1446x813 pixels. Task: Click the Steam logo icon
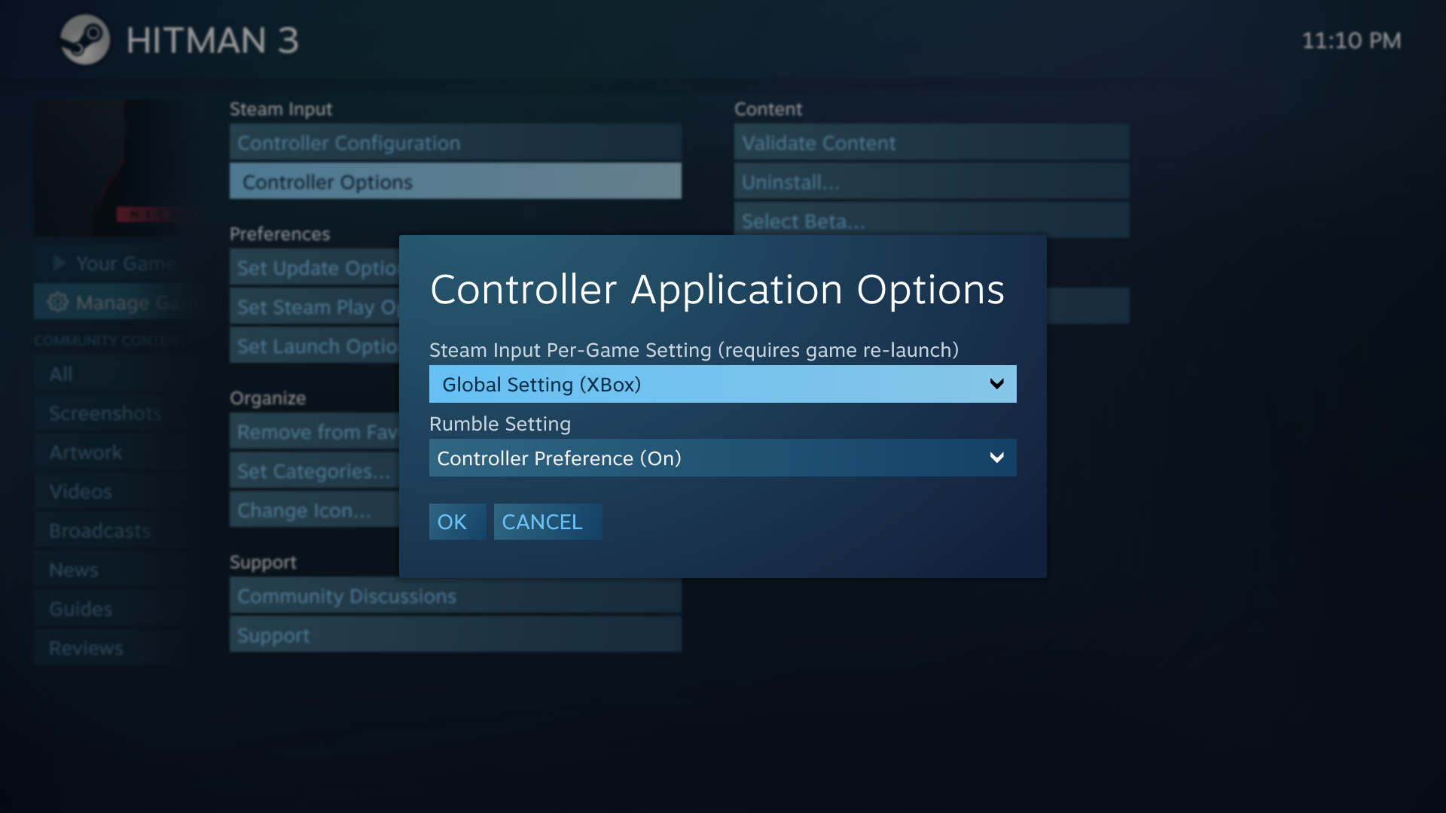85,40
